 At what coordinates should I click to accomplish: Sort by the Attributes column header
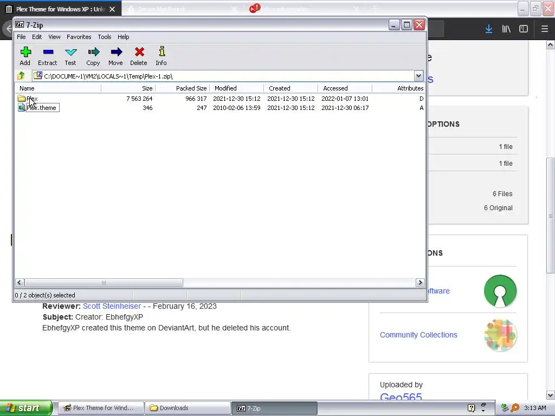click(398, 88)
